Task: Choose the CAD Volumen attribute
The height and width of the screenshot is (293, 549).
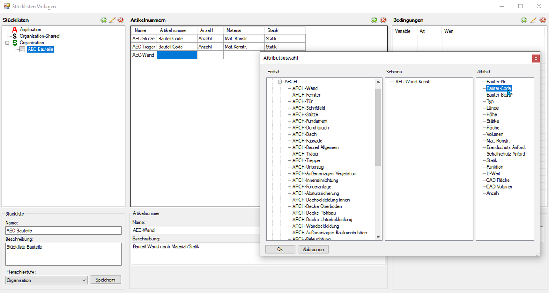Action: pyautogui.click(x=500, y=186)
